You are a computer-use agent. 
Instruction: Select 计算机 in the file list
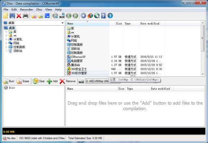pos(75,36)
